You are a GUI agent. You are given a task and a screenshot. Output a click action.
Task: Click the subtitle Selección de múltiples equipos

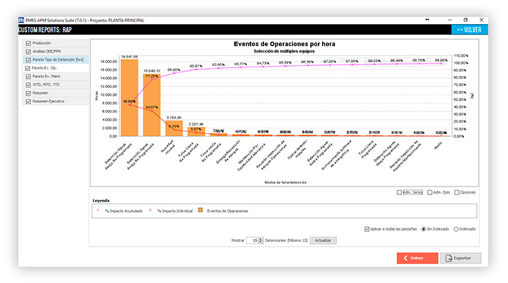(284, 51)
